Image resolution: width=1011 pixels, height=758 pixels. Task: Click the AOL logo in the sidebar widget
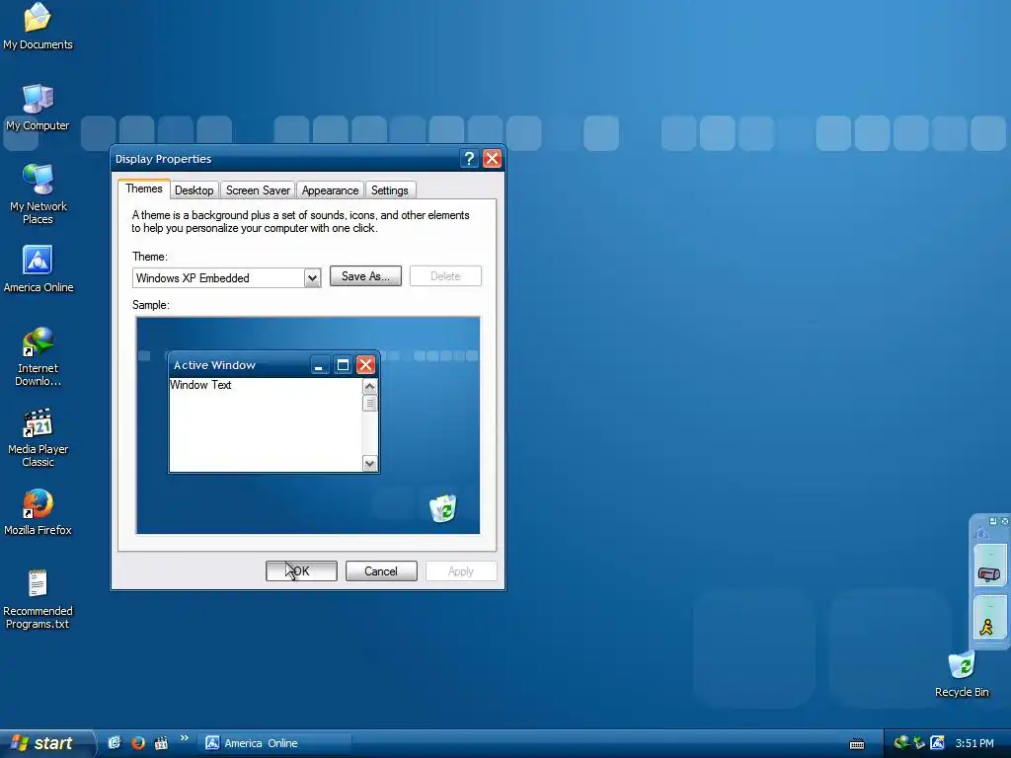(982, 532)
